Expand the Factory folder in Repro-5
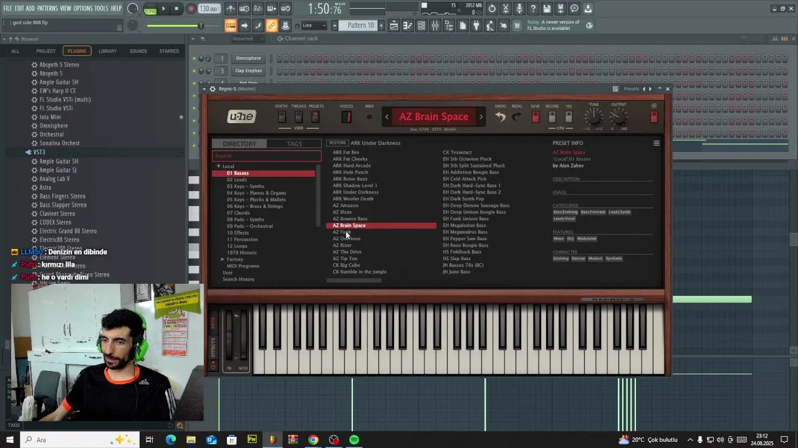This screenshot has height=448, width=798. coord(223,259)
